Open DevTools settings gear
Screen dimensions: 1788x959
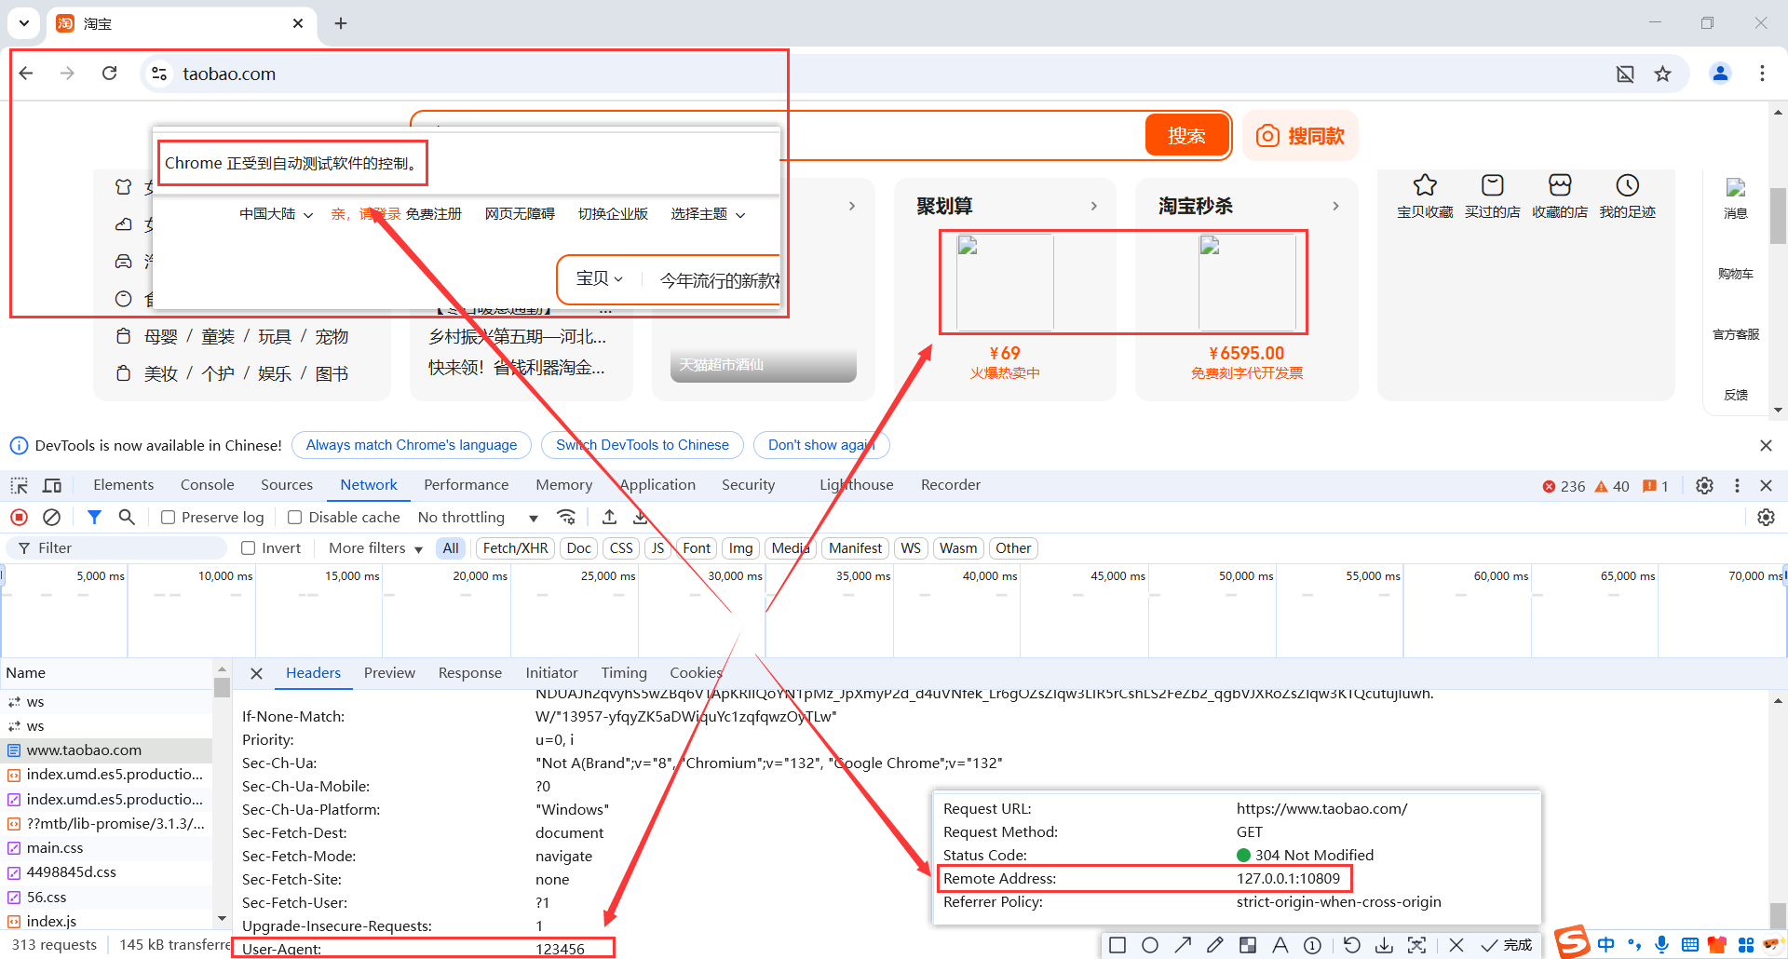tap(1704, 485)
